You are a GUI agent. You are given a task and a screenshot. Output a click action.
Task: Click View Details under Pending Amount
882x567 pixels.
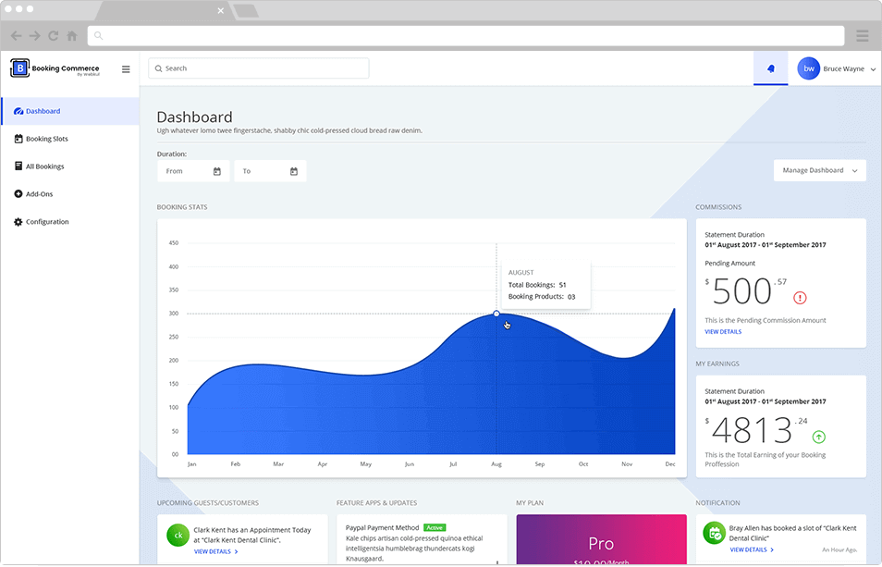tap(723, 331)
